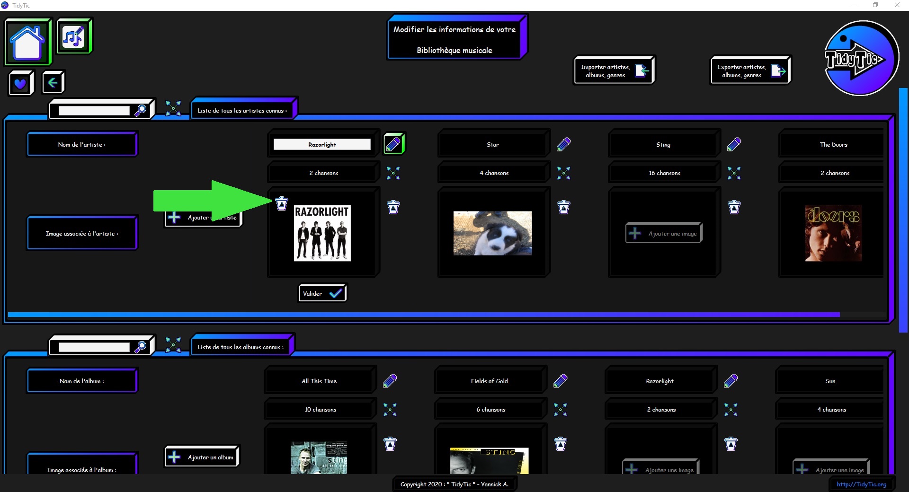This screenshot has height=492, width=909.
Task: Focus the artists search box
Action: [94, 110]
